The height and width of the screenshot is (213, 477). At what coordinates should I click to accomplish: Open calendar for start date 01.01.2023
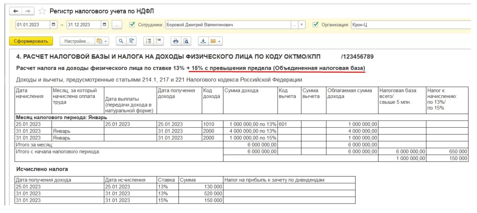point(54,25)
